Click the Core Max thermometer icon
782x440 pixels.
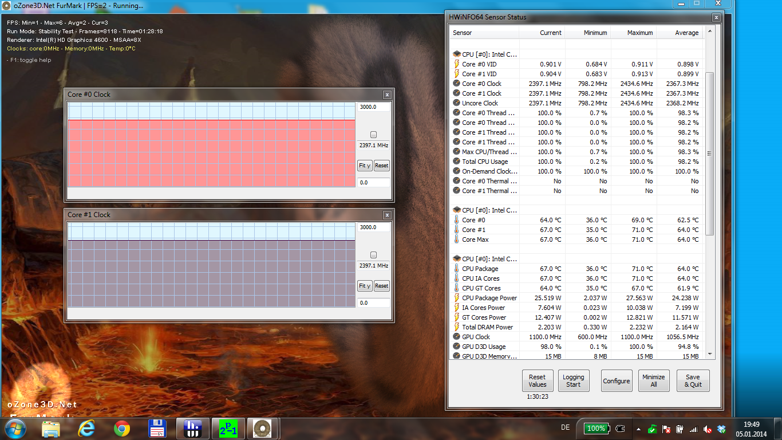coord(456,239)
